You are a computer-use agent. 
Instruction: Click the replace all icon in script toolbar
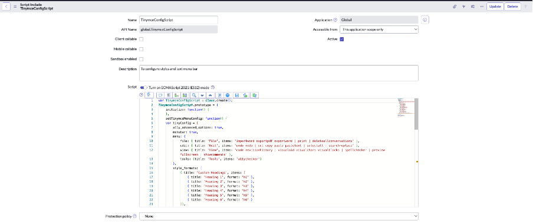185,95
